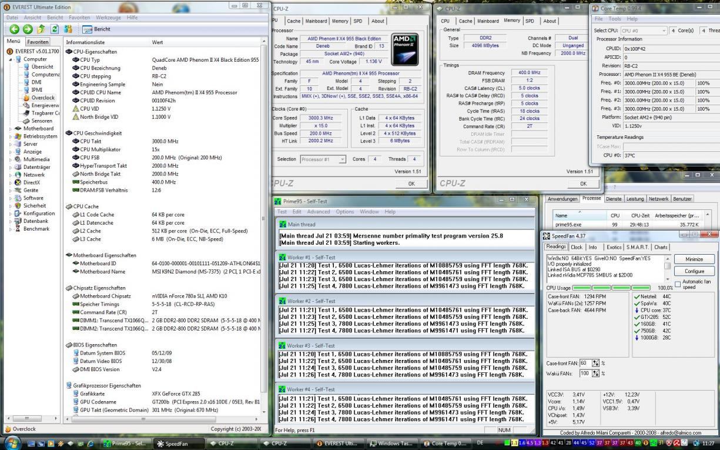Open the Options menu in Prime95
720x450 pixels.
(345, 212)
